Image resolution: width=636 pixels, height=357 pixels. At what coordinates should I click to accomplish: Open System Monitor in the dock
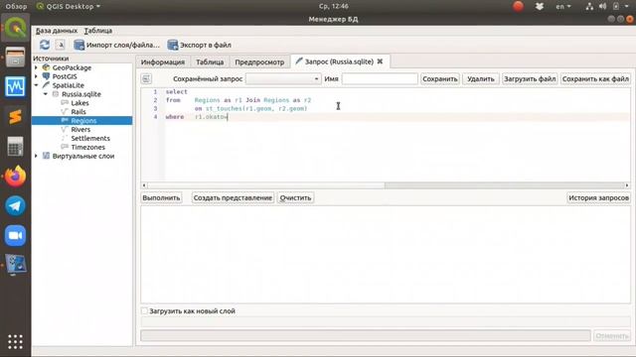tap(16, 86)
